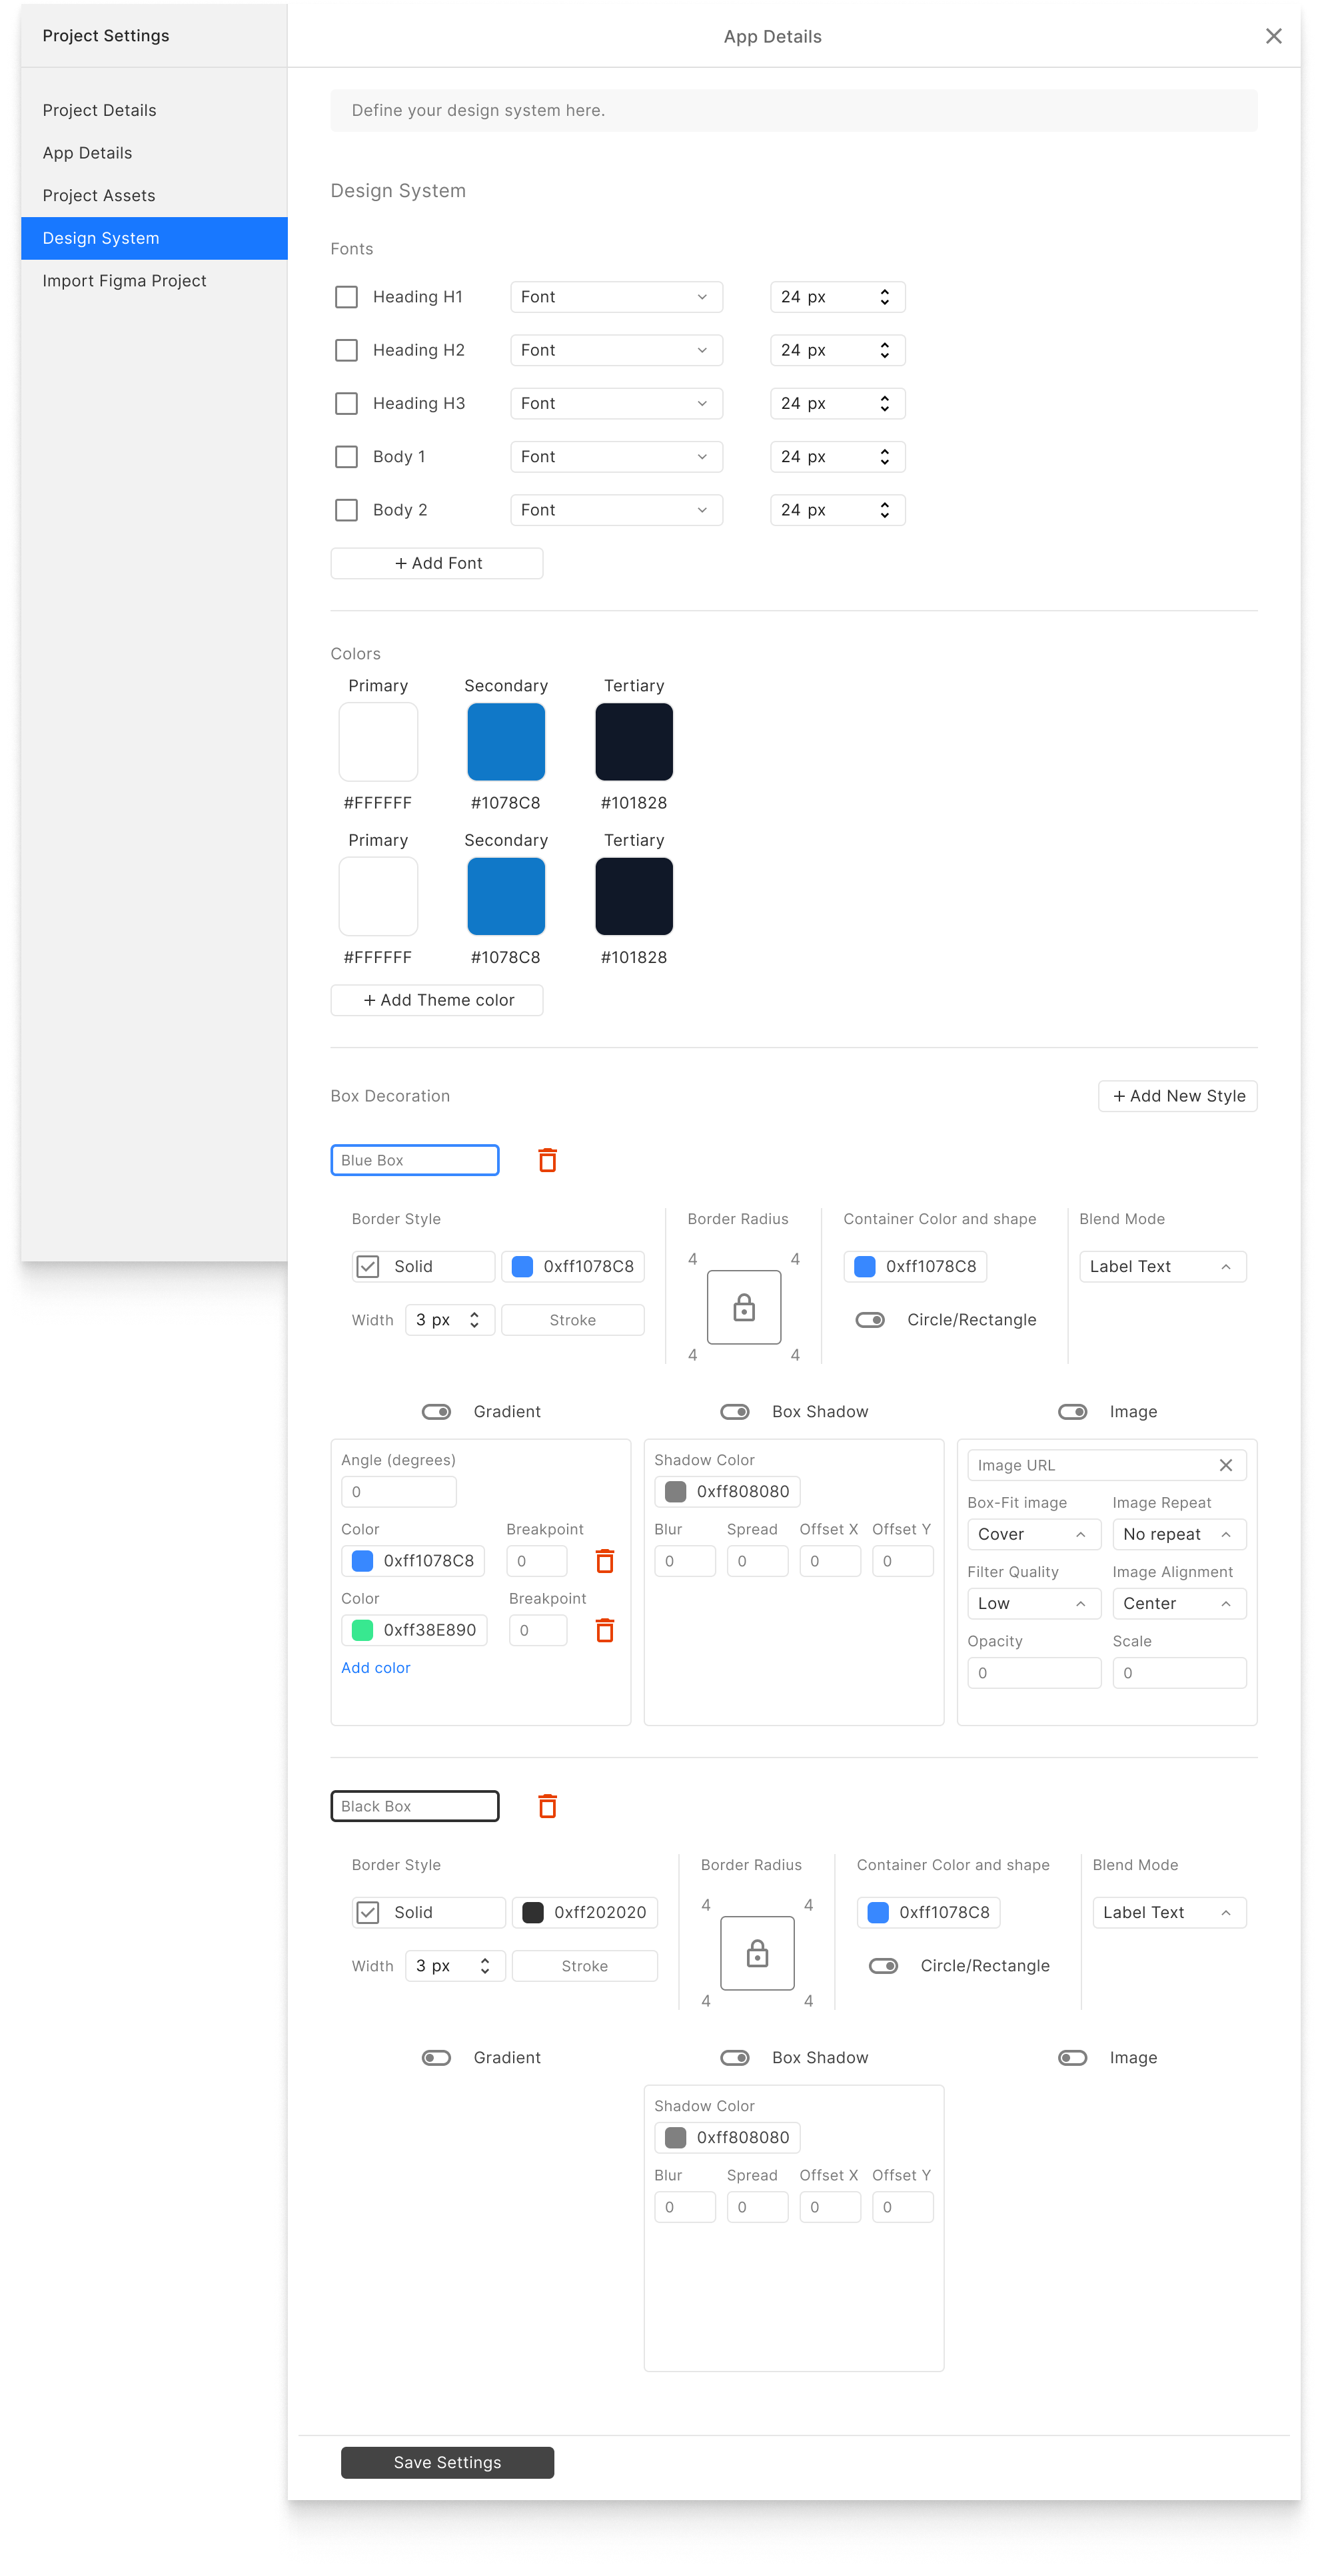
Task: Click the border radius lock for Black Box
Action: [756, 1952]
